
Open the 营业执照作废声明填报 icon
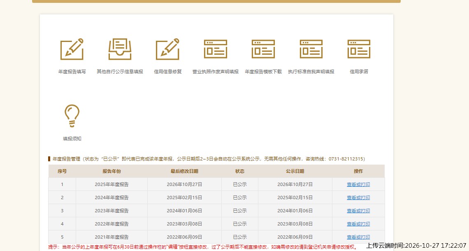215,49
